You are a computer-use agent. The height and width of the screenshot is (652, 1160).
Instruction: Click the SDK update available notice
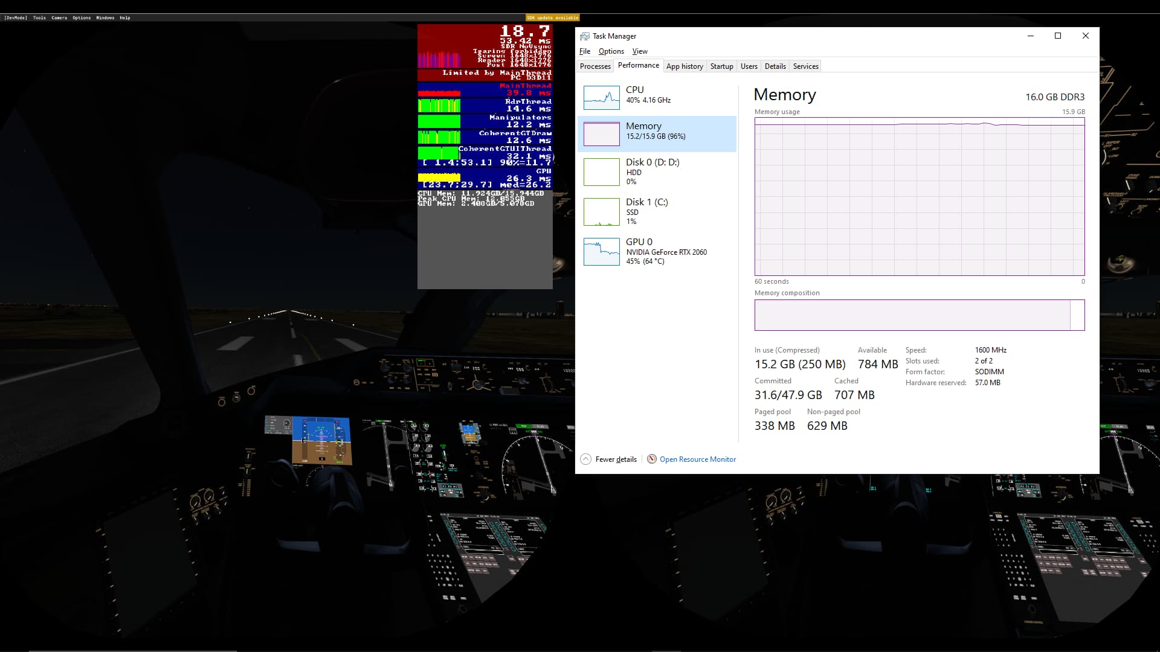552,18
